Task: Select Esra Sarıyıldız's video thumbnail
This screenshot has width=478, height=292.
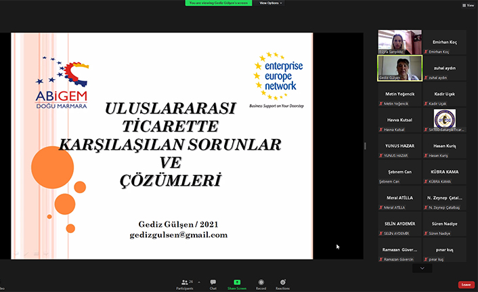Action: pos(400,42)
